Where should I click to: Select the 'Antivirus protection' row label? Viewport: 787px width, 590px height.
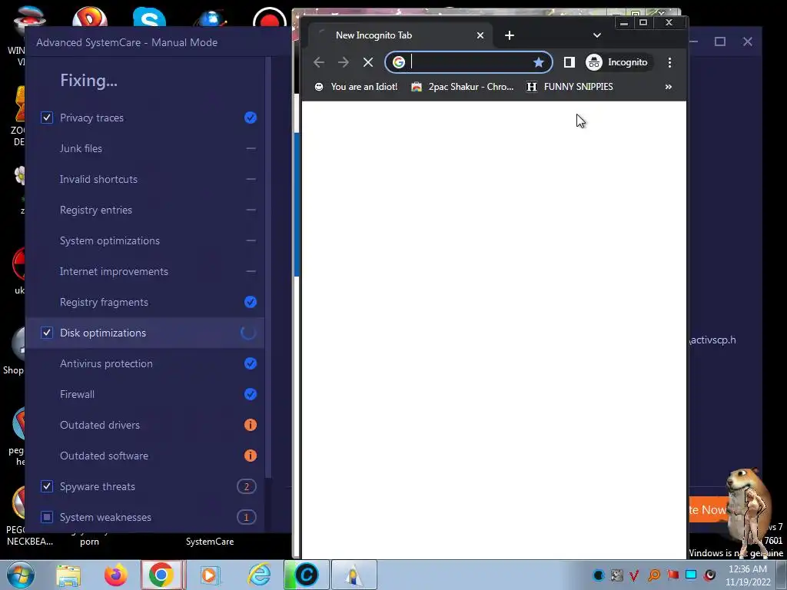[106, 363]
